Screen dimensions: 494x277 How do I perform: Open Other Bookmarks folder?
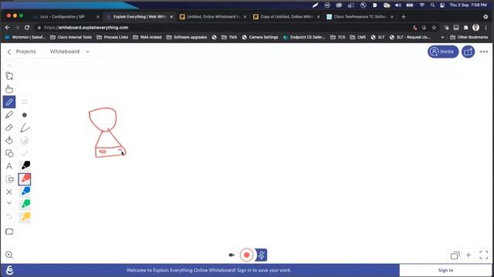[x=469, y=37]
